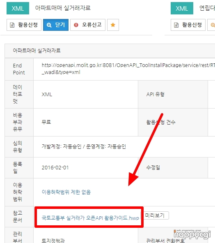
Task: Click the second teal XML badge on the right
Action: tap(182, 8)
